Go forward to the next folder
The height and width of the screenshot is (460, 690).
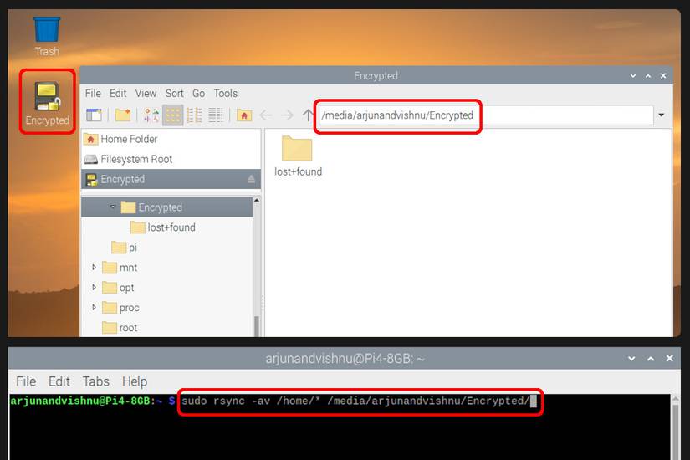tap(287, 115)
